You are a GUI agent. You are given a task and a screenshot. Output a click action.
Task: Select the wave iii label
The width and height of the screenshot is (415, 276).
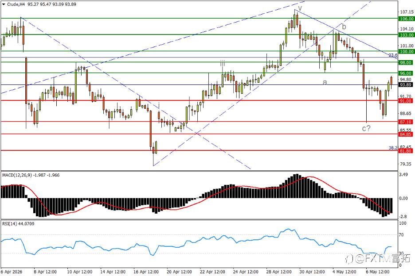tap(222, 63)
